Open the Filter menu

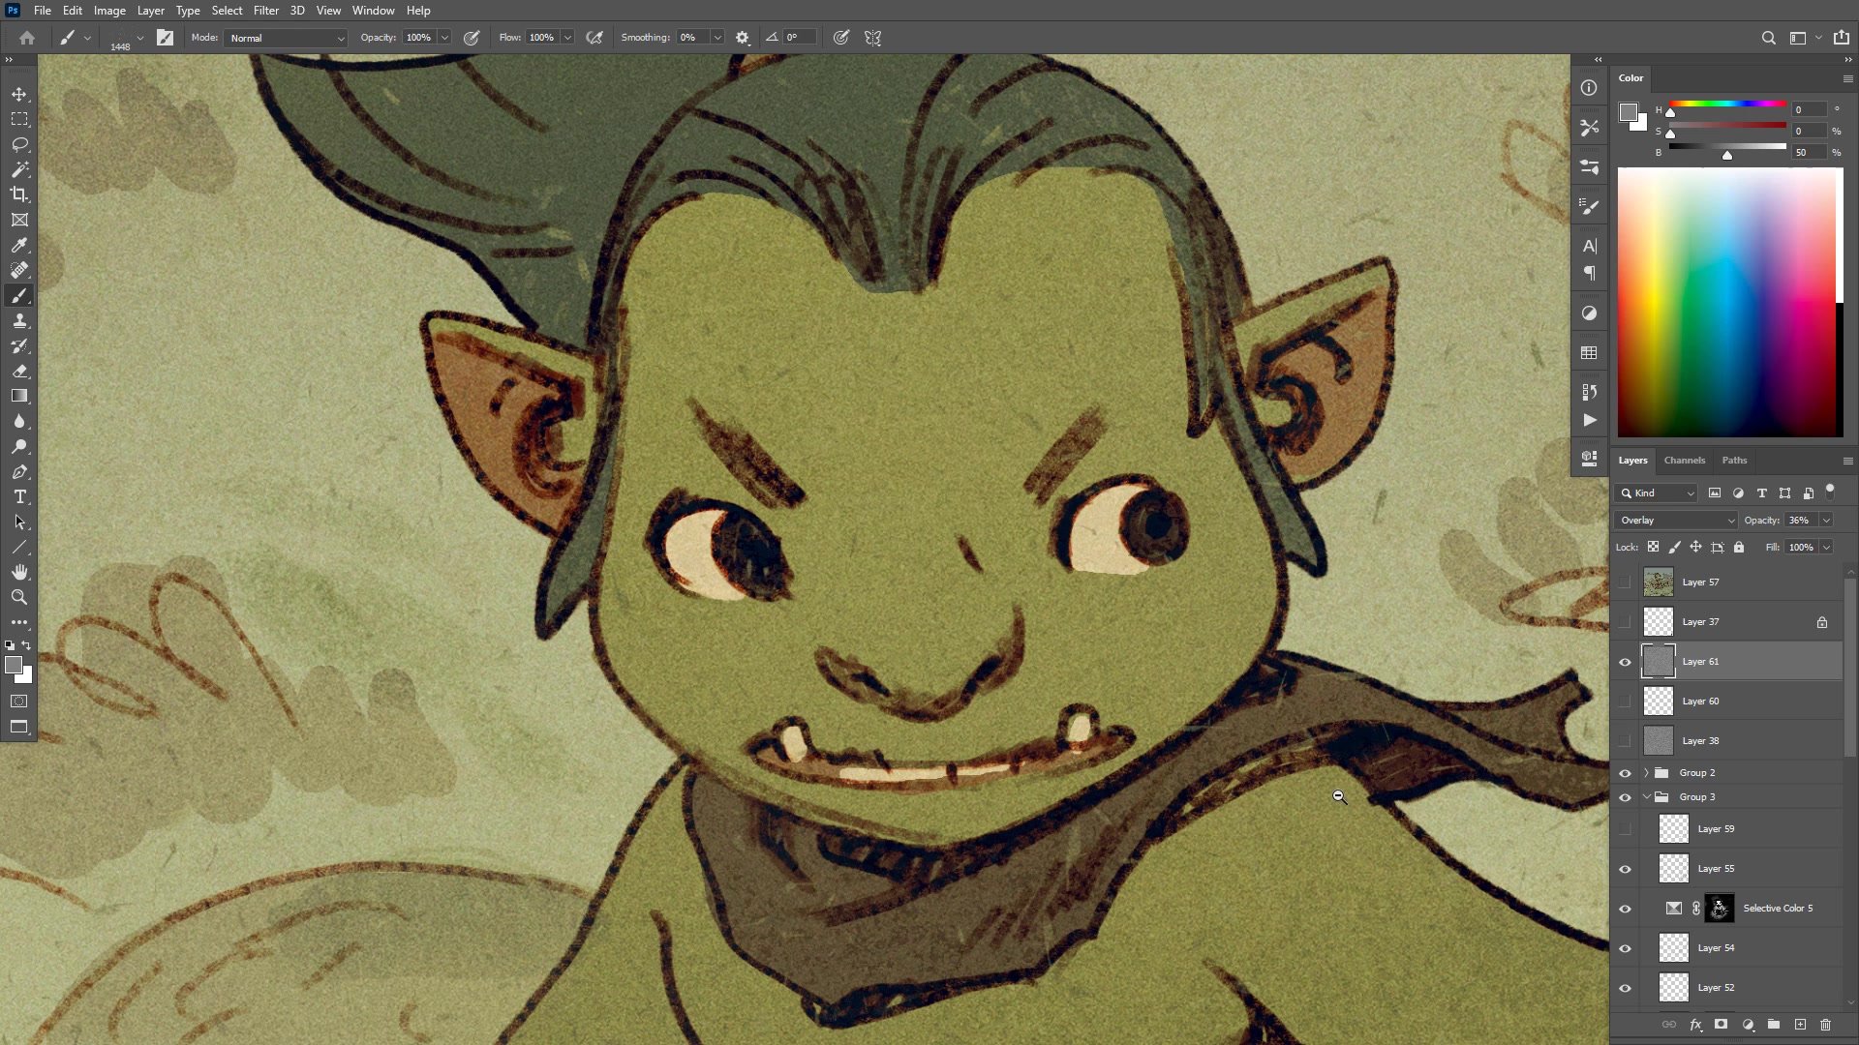266,10
